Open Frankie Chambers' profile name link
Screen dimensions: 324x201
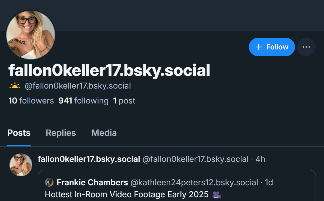tap(92, 183)
